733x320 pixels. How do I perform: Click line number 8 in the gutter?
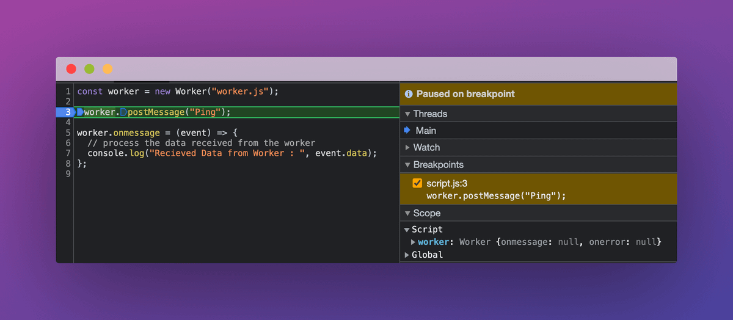click(69, 164)
